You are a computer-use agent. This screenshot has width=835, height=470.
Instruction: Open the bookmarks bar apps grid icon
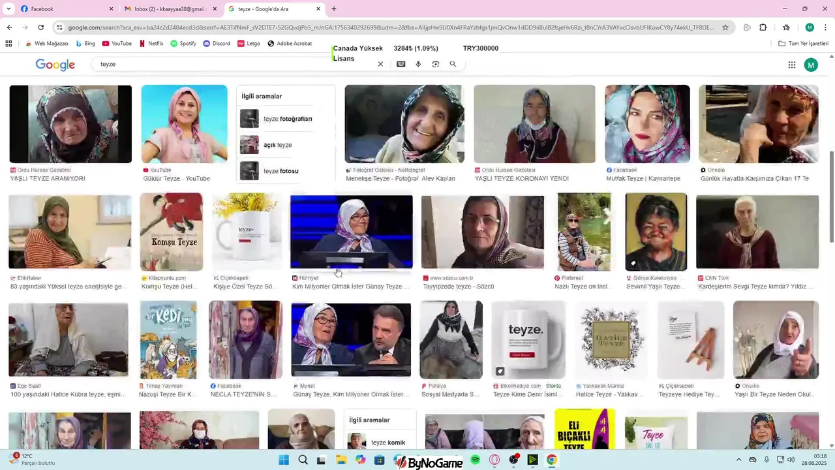click(x=8, y=44)
